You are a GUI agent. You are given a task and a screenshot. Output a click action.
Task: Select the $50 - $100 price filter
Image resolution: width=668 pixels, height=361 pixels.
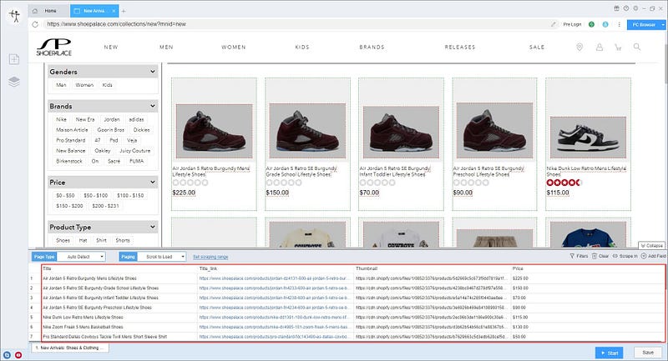point(95,195)
